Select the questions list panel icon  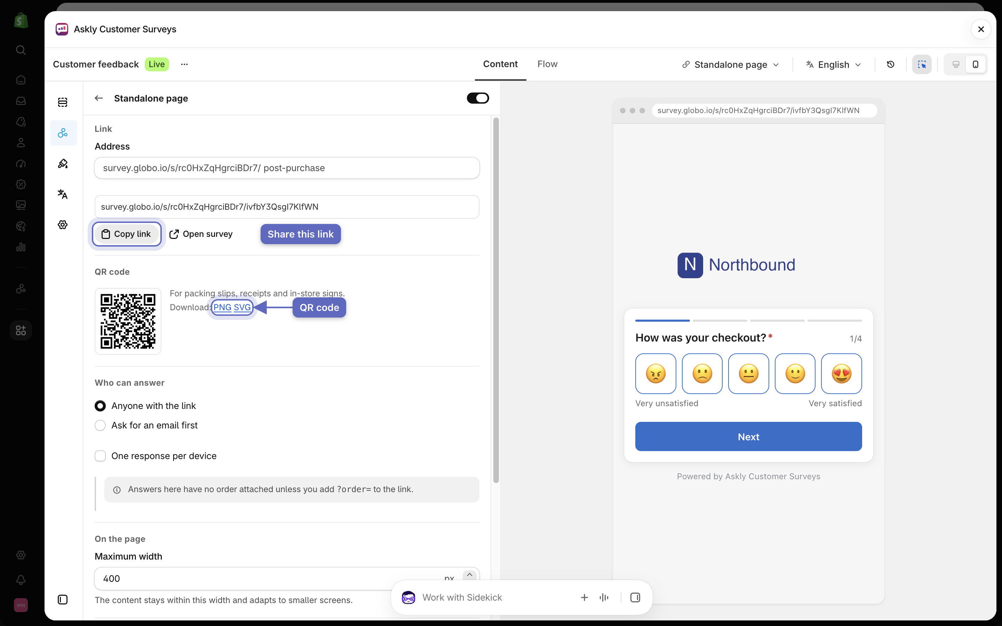(x=63, y=102)
